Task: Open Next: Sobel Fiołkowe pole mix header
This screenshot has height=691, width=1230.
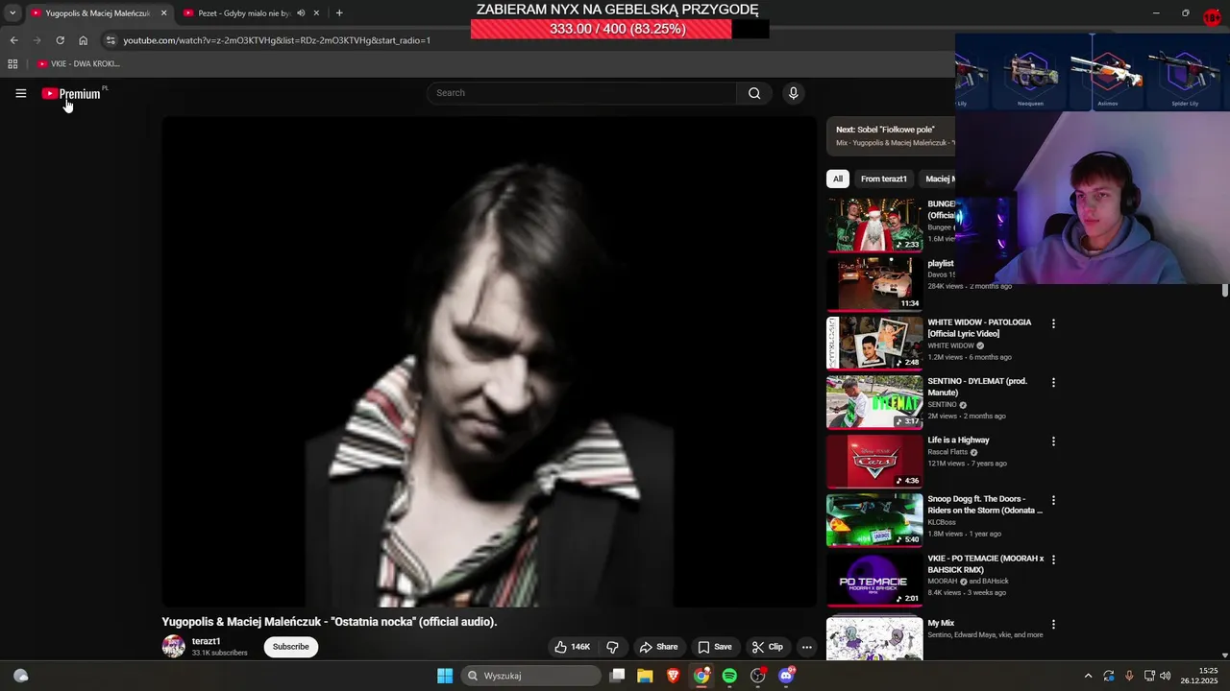Action: coord(885,130)
